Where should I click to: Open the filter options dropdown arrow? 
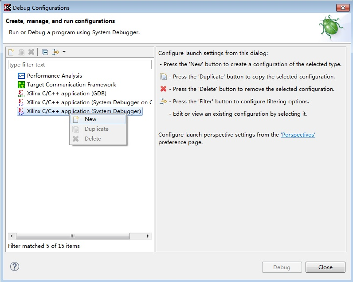pos(64,52)
